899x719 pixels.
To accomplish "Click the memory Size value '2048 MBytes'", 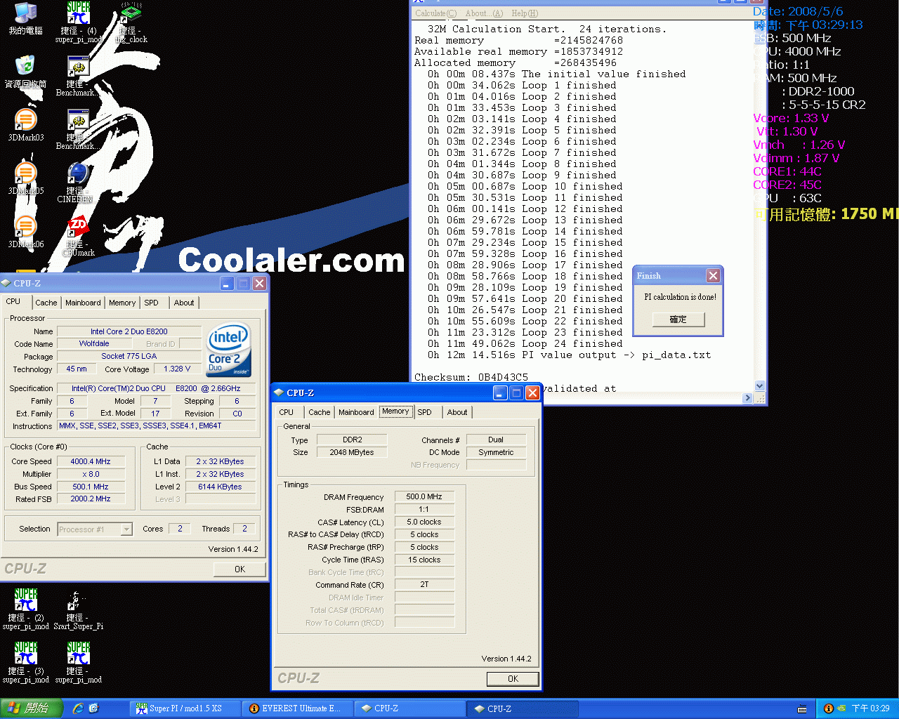I will point(352,452).
